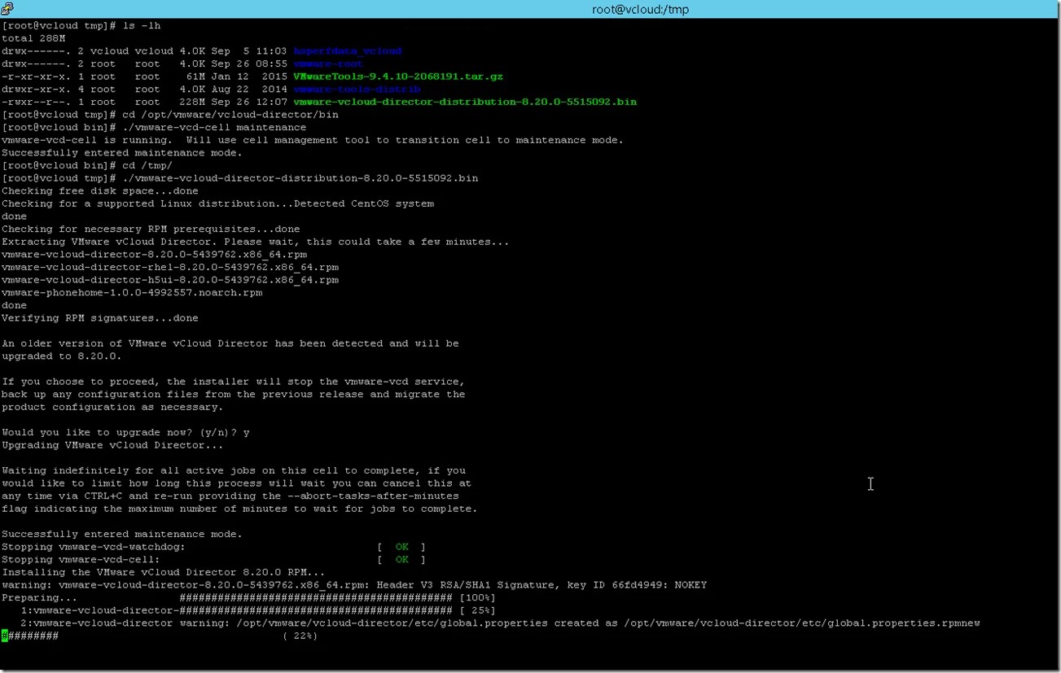Select "Checking free disk space...done" line

click(x=100, y=191)
